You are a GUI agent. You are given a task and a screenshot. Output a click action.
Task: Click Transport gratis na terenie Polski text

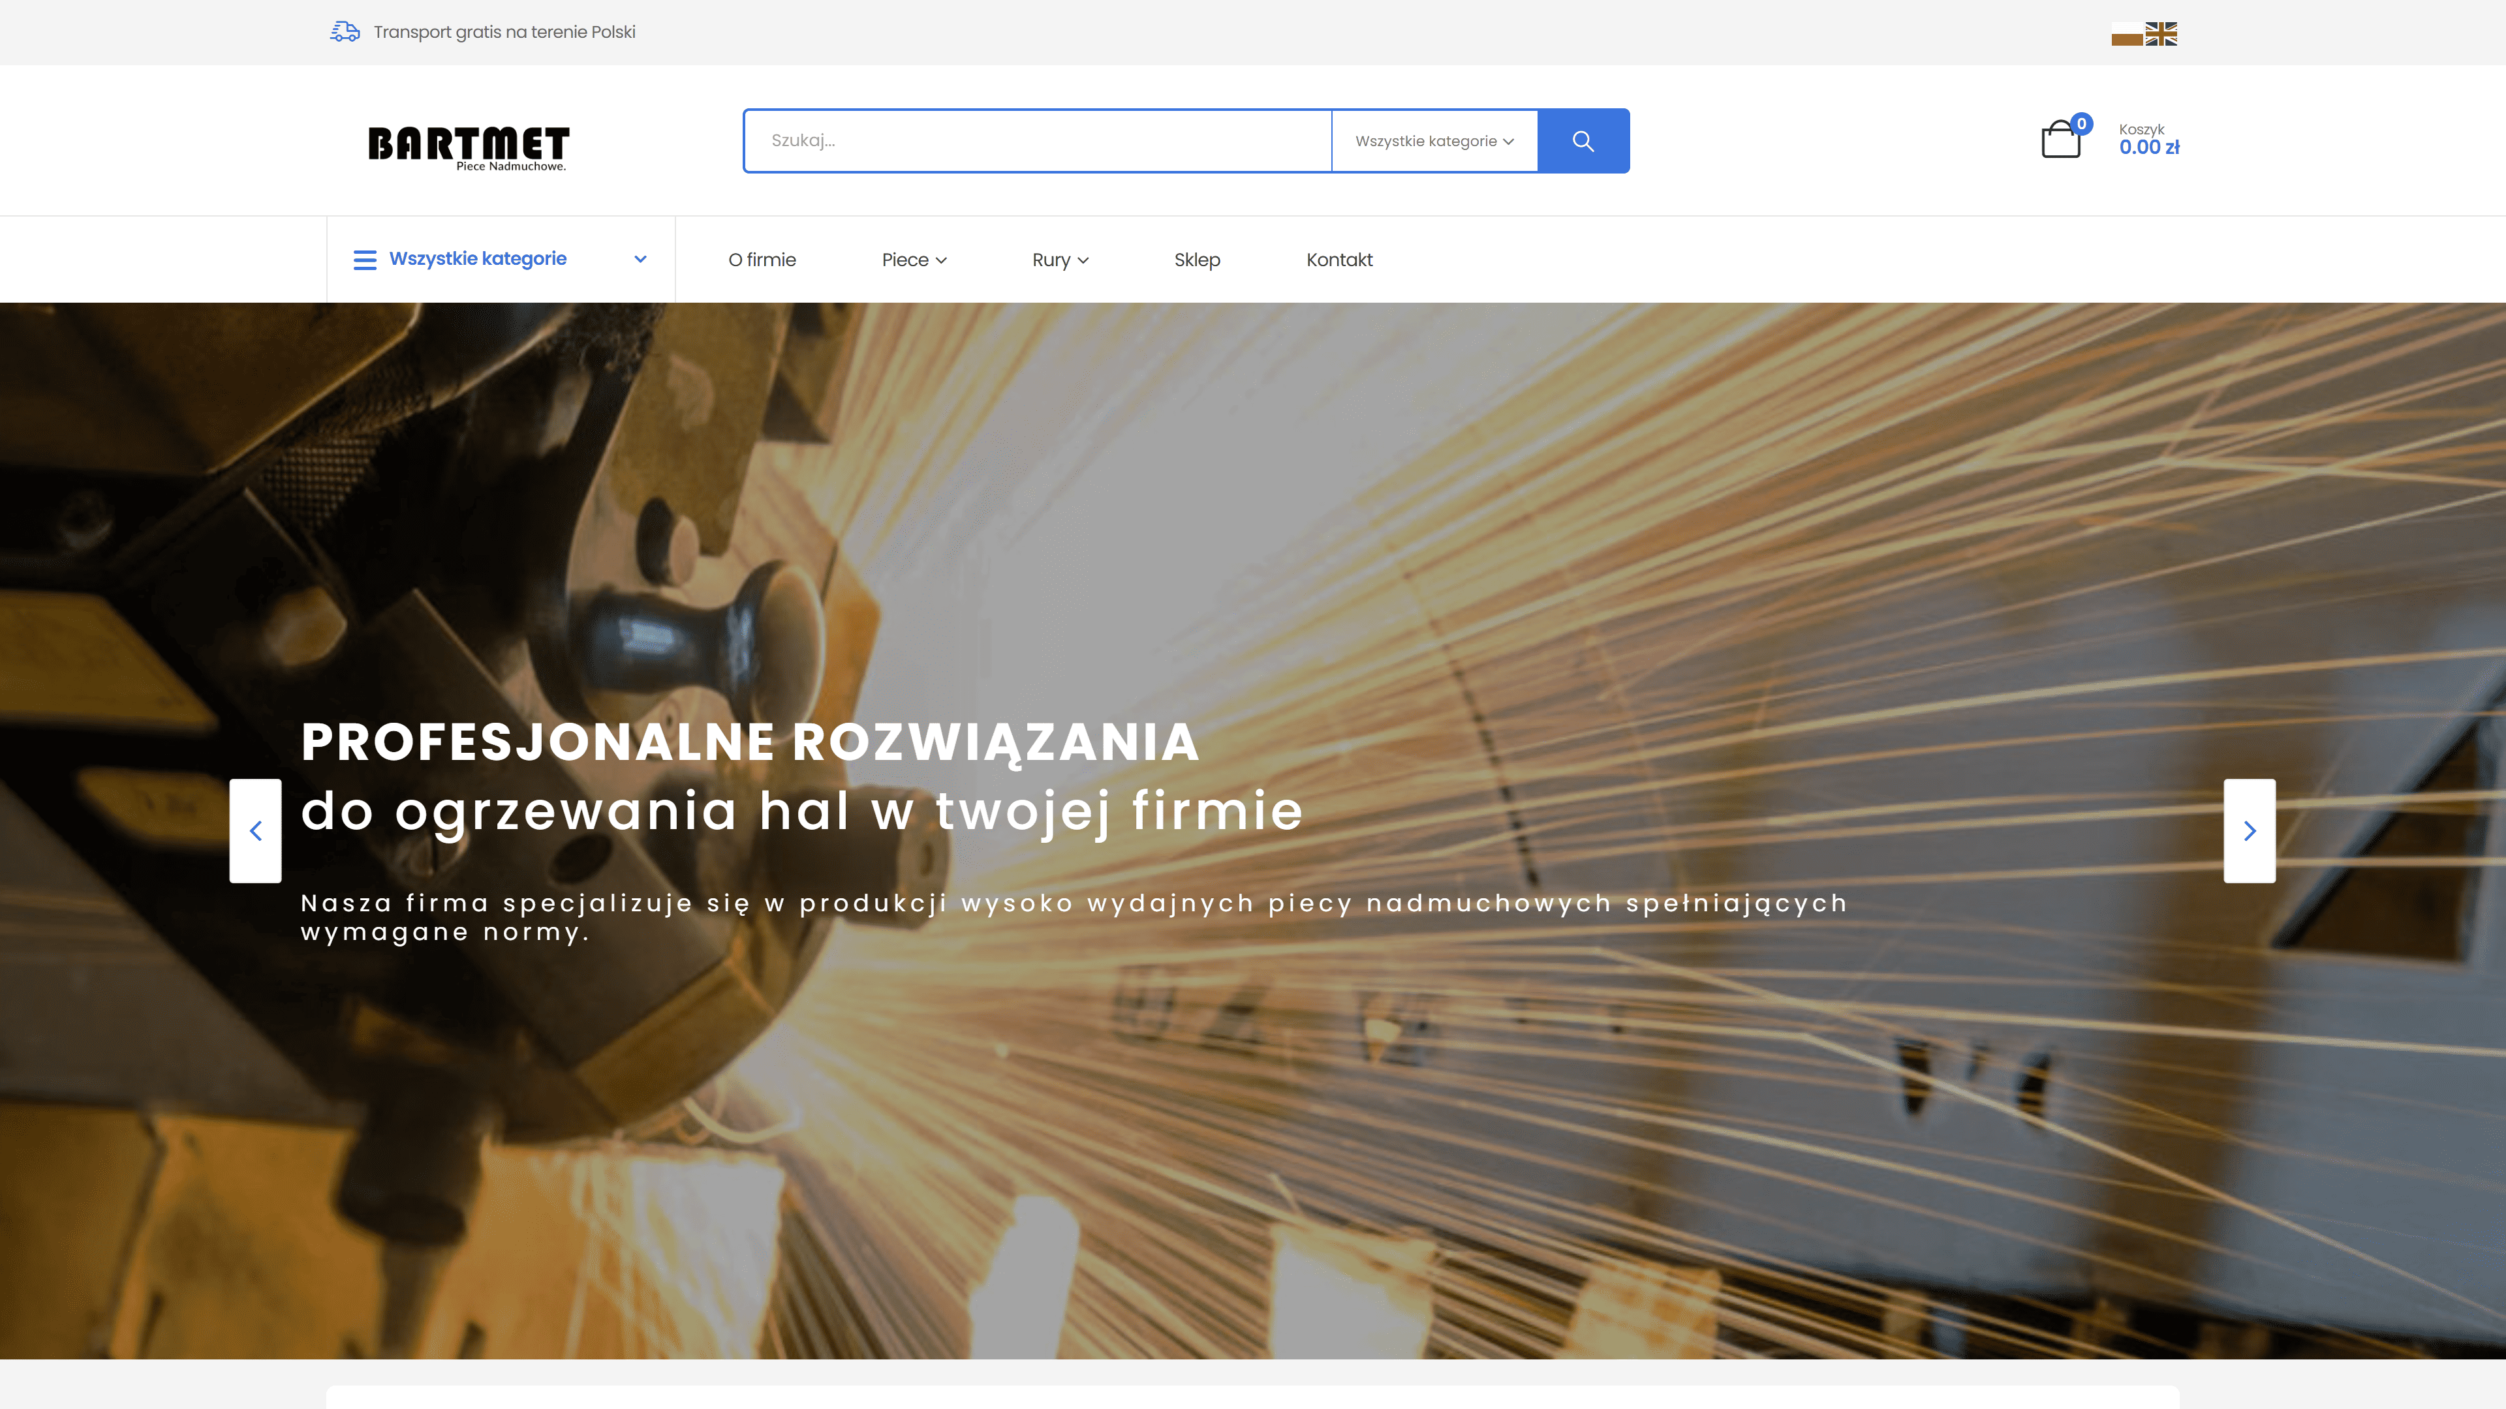click(x=504, y=32)
